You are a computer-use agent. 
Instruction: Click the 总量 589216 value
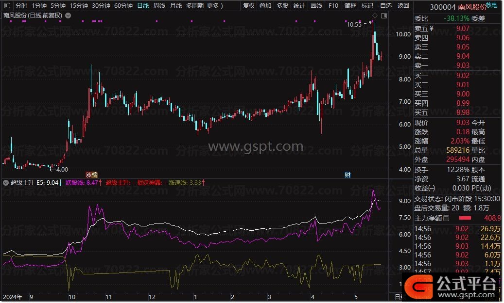(458, 150)
